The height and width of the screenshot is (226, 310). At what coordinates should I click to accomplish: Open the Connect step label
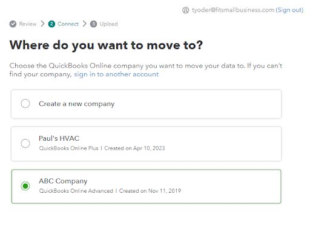pos(68,24)
